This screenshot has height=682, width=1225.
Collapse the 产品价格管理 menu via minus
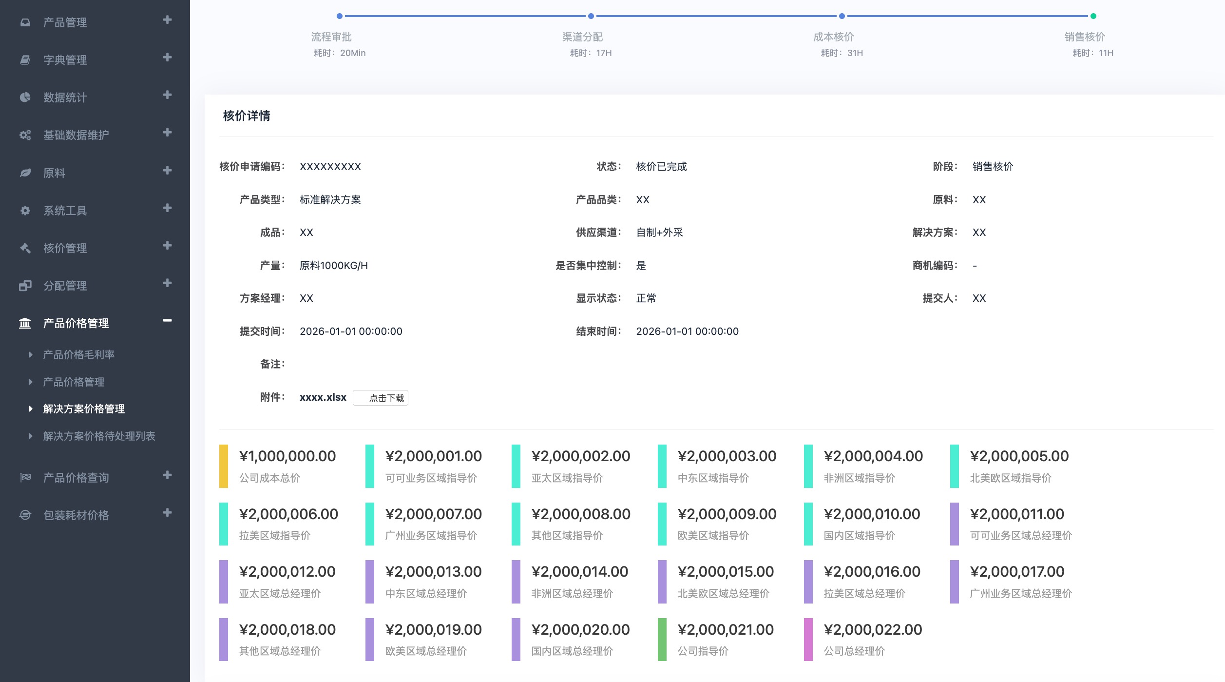[x=167, y=320]
